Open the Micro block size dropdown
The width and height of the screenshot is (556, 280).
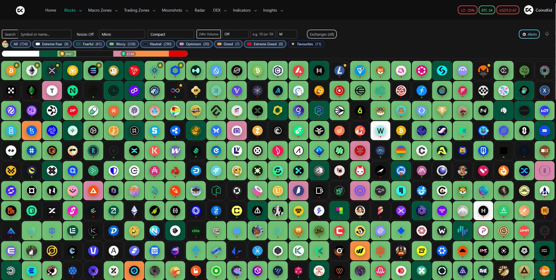click(x=122, y=34)
